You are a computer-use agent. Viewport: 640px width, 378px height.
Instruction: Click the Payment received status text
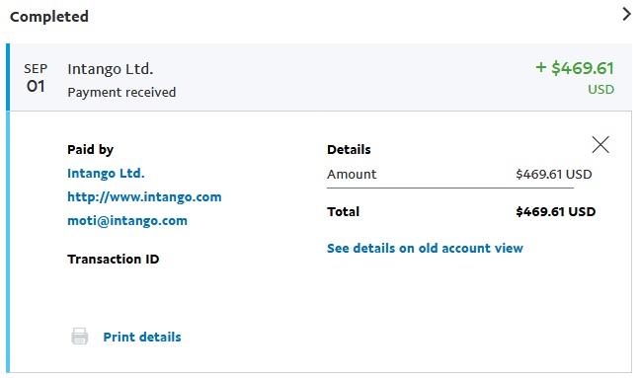[x=121, y=93]
